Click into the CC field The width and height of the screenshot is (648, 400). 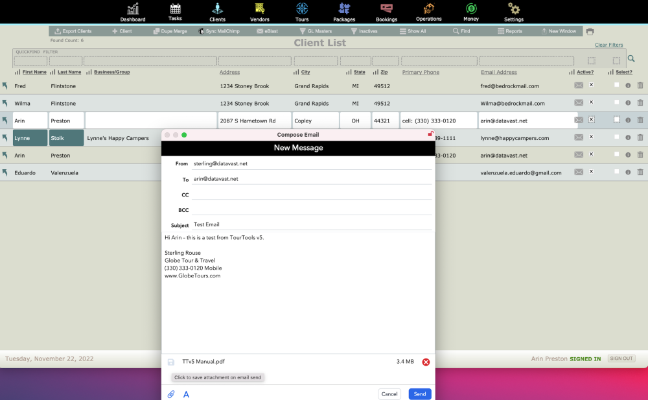(312, 194)
